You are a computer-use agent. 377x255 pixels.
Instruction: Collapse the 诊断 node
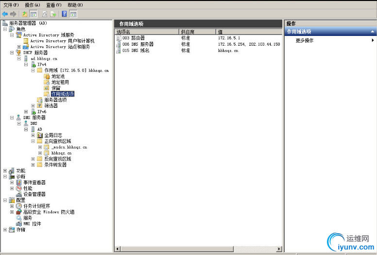coord(5,177)
